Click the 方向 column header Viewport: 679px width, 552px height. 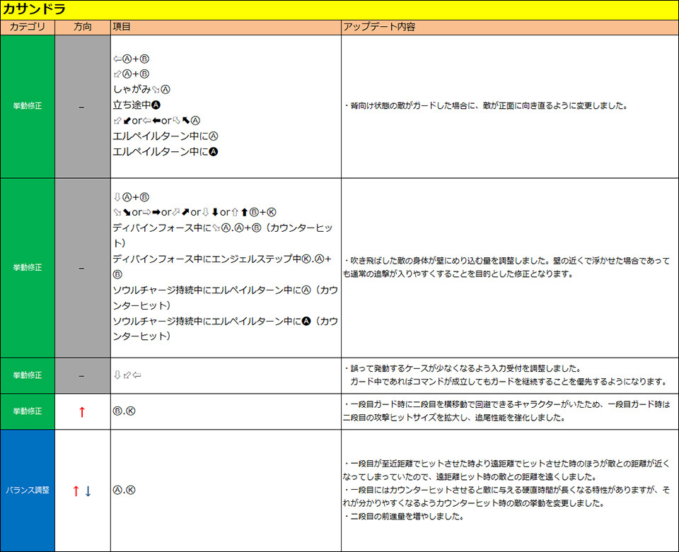click(82, 27)
